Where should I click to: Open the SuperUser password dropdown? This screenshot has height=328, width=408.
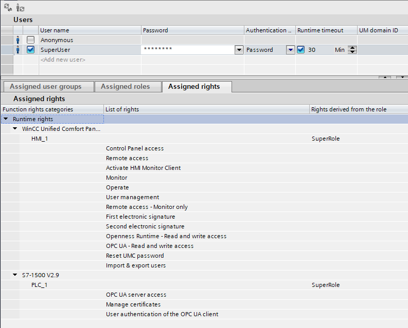point(239,50)
